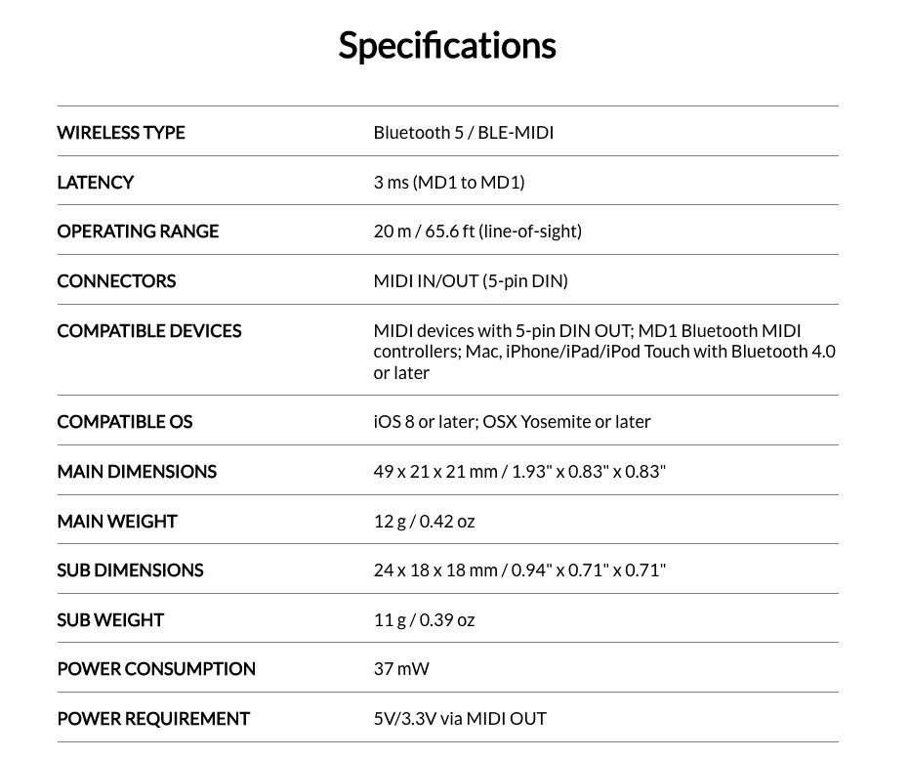Click the OPERATING RANGE label
910x759 pixels.
(138, 232)
